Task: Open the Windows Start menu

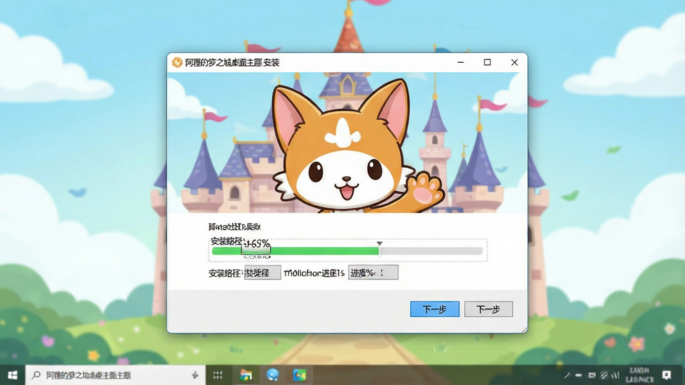Action: (13, 375)
